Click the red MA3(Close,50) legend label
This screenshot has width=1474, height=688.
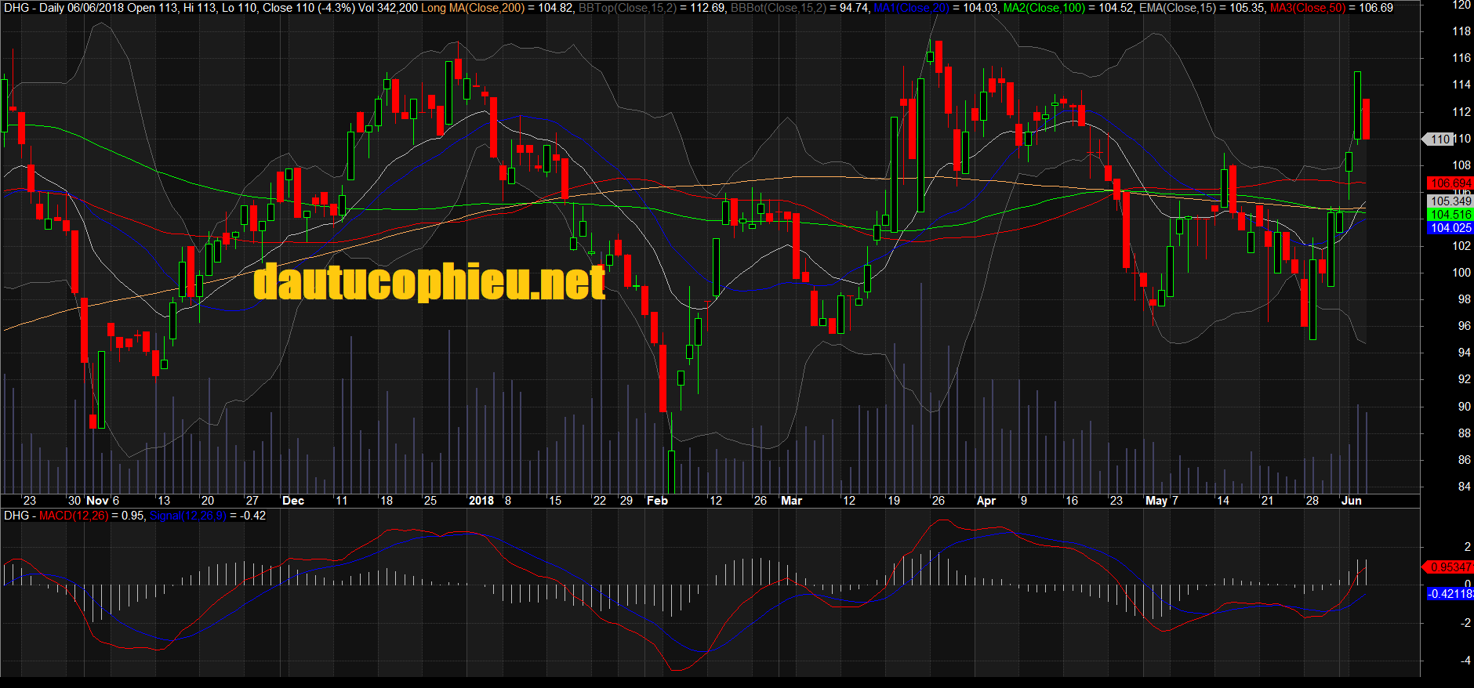[x=1307, y=8]
